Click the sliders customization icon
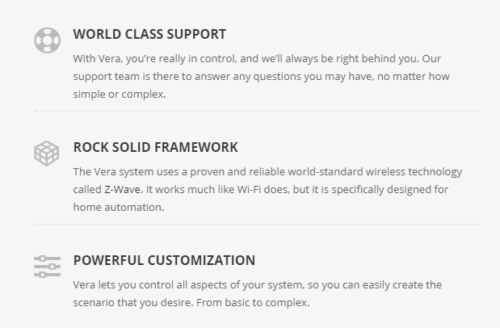The width and height of the screenshot is (500, 328). pos(47,266)
